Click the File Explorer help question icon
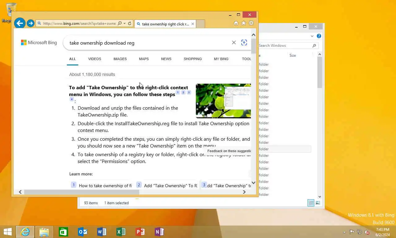This screenshot has width=396, height=238. point(319,36)
